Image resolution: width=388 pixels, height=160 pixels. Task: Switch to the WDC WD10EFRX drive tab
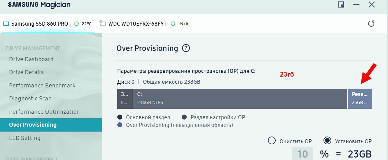click(137, 24)
